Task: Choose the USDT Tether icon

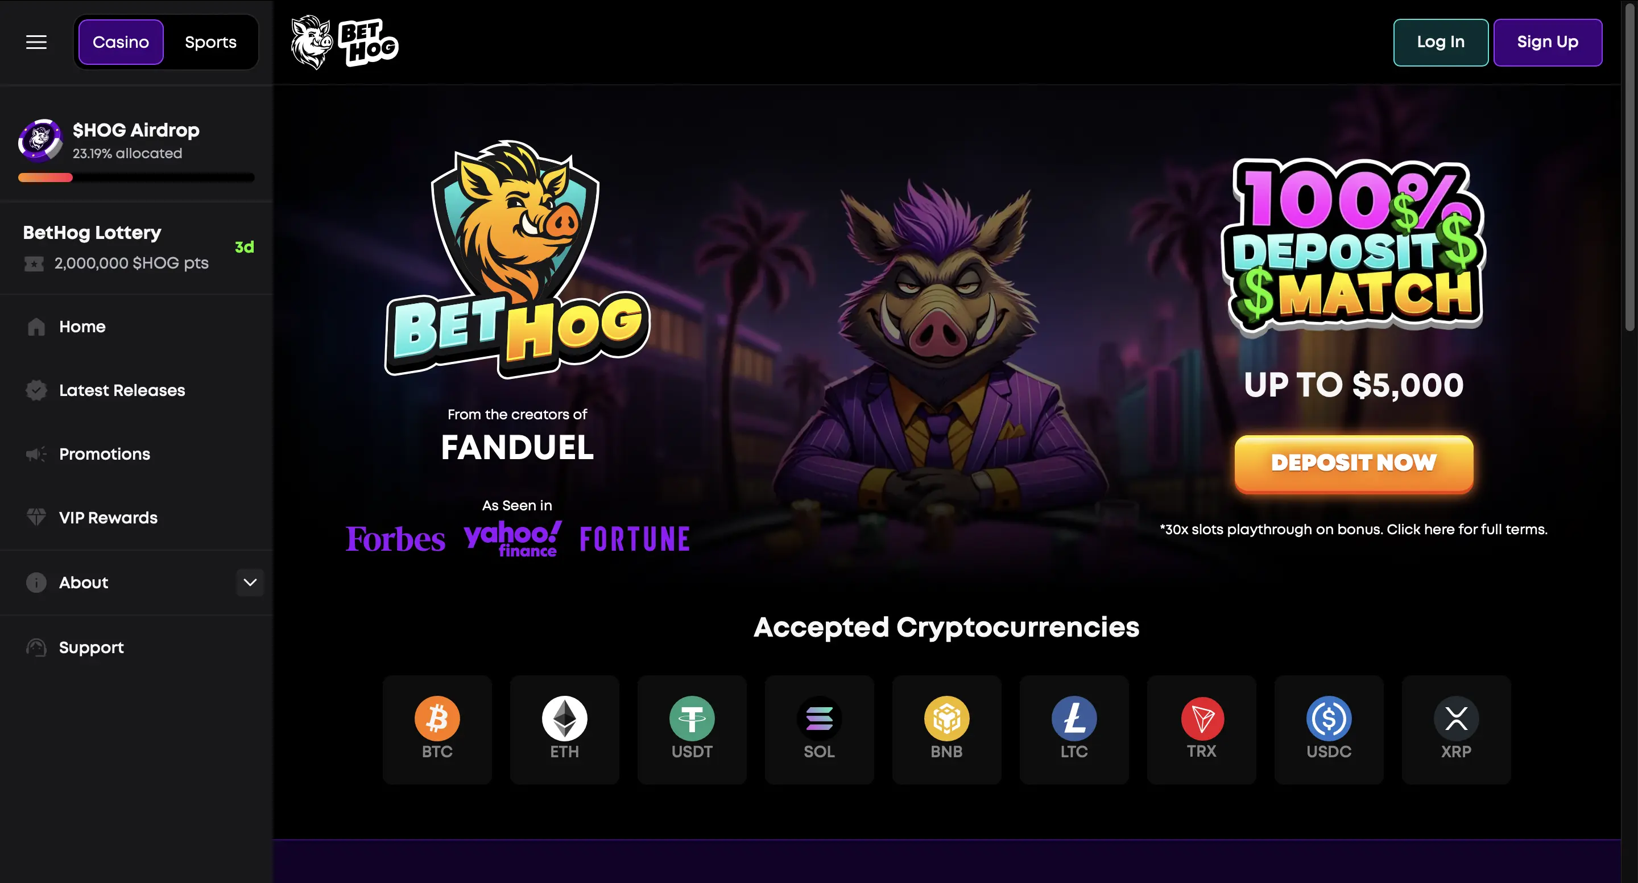Action: (692, 718)
